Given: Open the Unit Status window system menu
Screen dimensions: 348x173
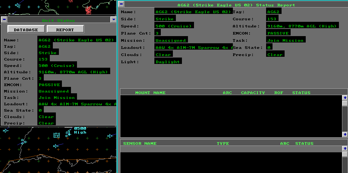Looking at the screenshot, I should (4, 20).
